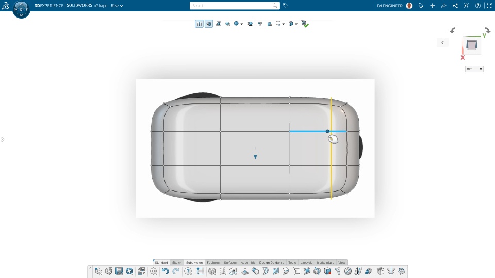Click the sketch plane grid icon
The height and width of the screenshot is (278, 495).
200,271
